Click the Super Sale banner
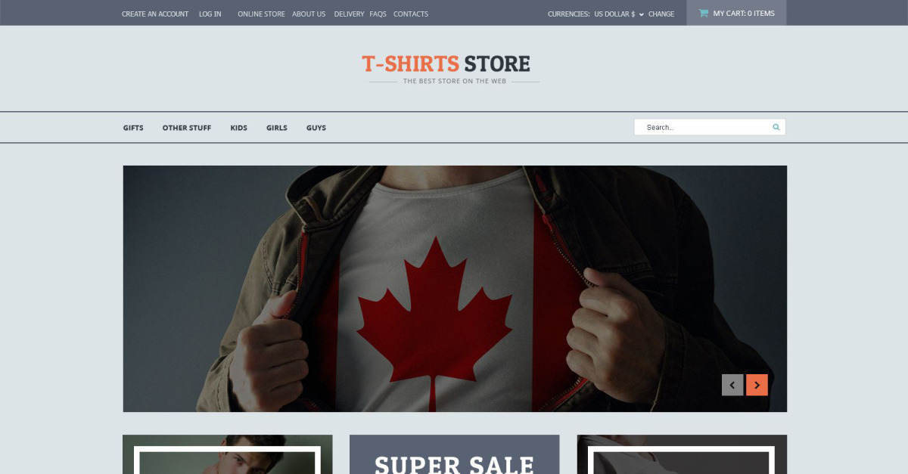The image size is (908, 474). pos(455,454)
